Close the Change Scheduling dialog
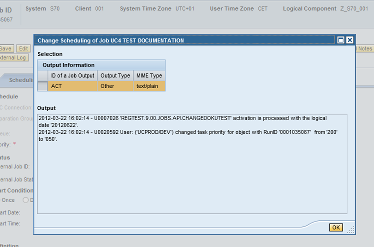The height and width of the screenshot is (247, 374). (350, 40)
